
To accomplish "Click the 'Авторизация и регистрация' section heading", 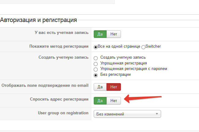I will tap(38, 20).
